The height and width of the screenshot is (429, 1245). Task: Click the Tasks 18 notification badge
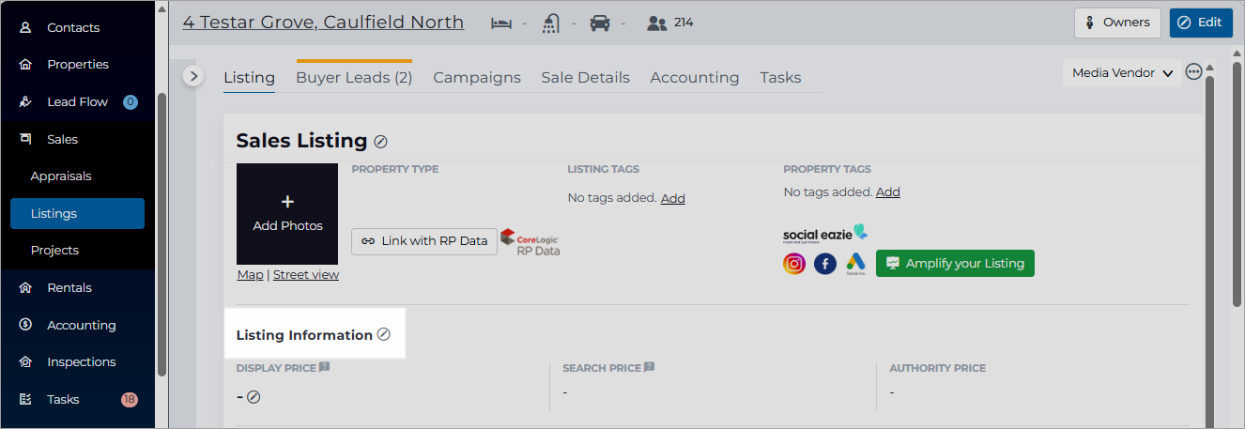tap(130, 400)
